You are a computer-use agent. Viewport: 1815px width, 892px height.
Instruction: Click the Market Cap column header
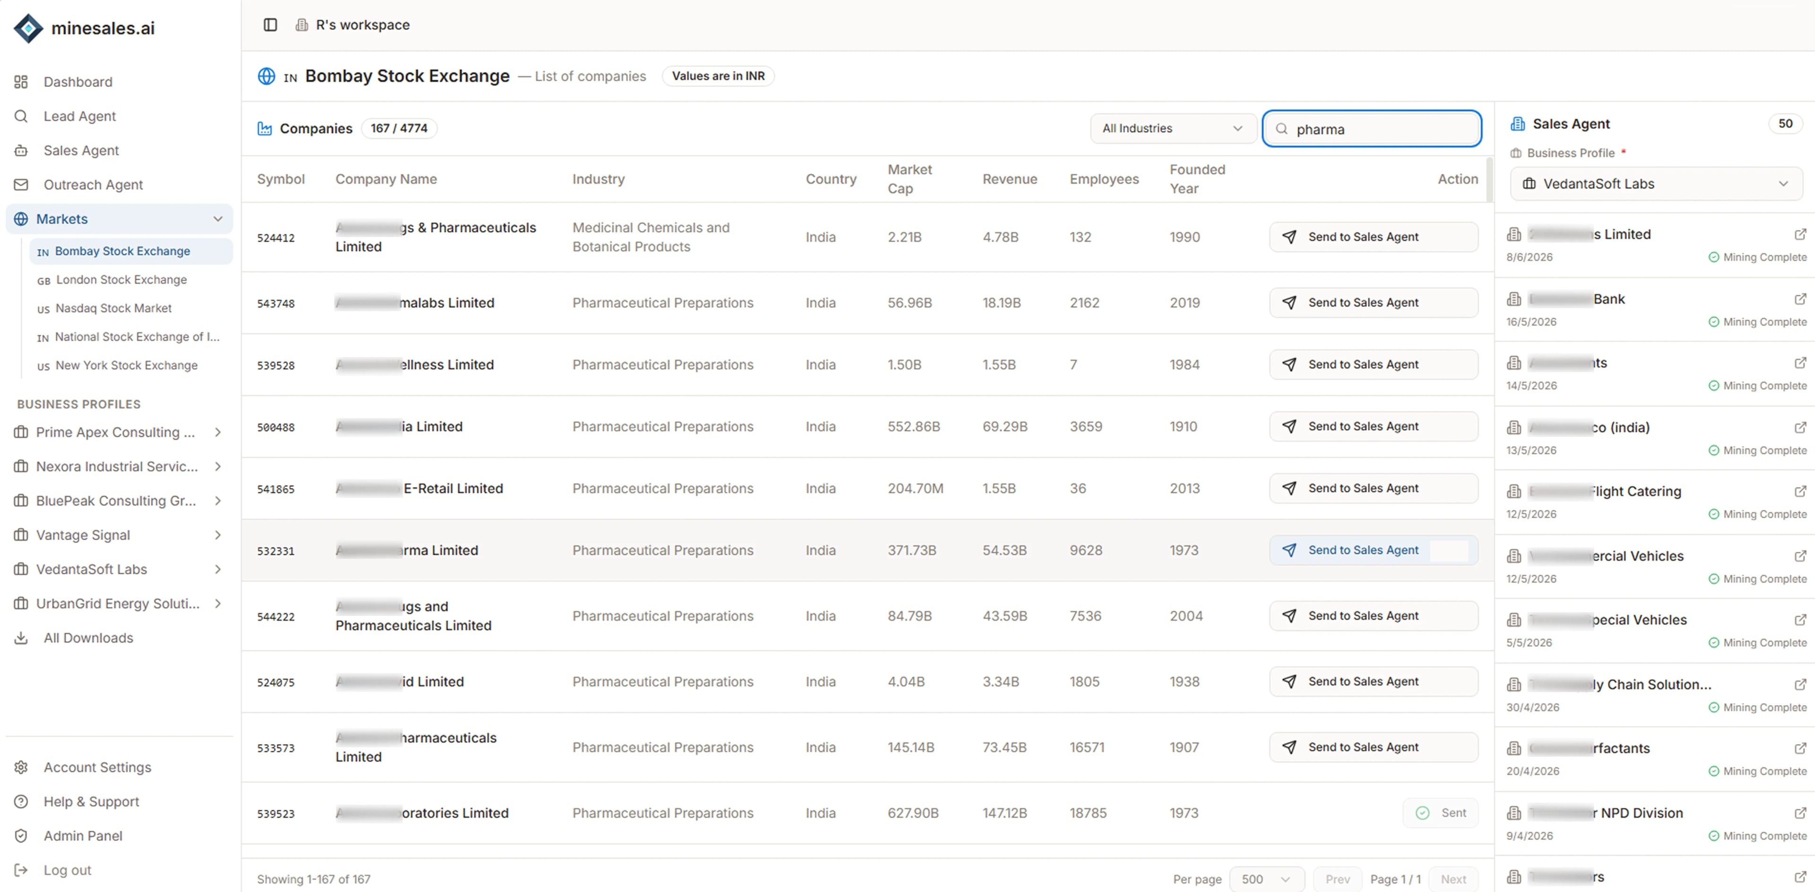pos(909,179)
